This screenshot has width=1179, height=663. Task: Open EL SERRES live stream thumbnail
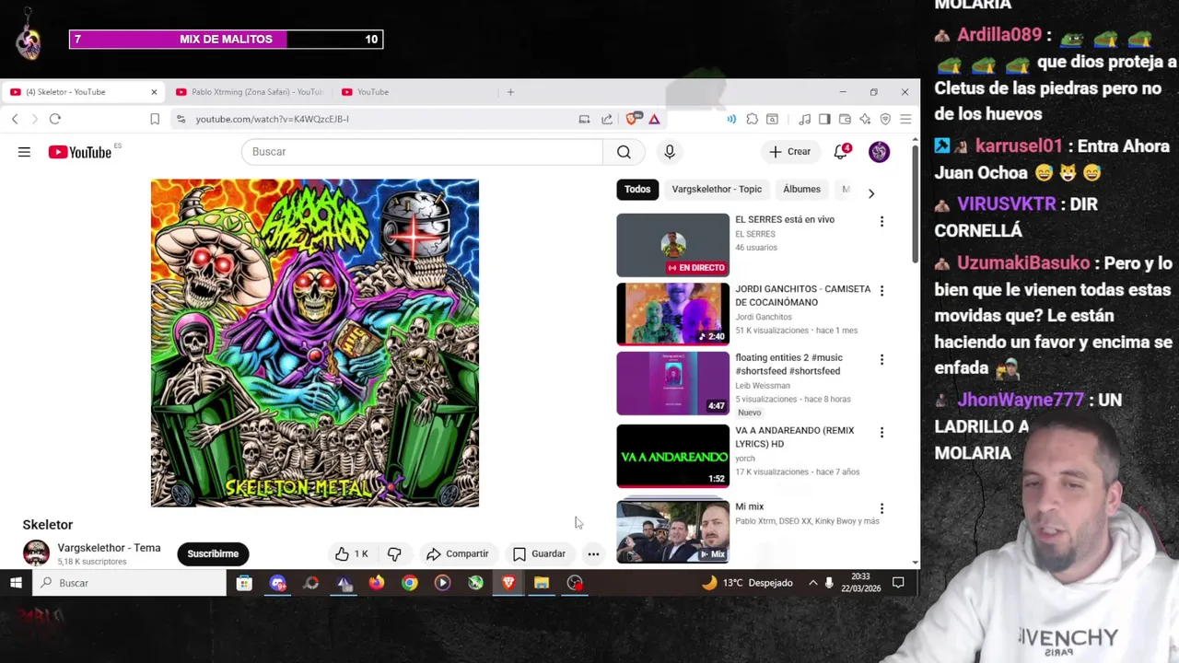672,245
